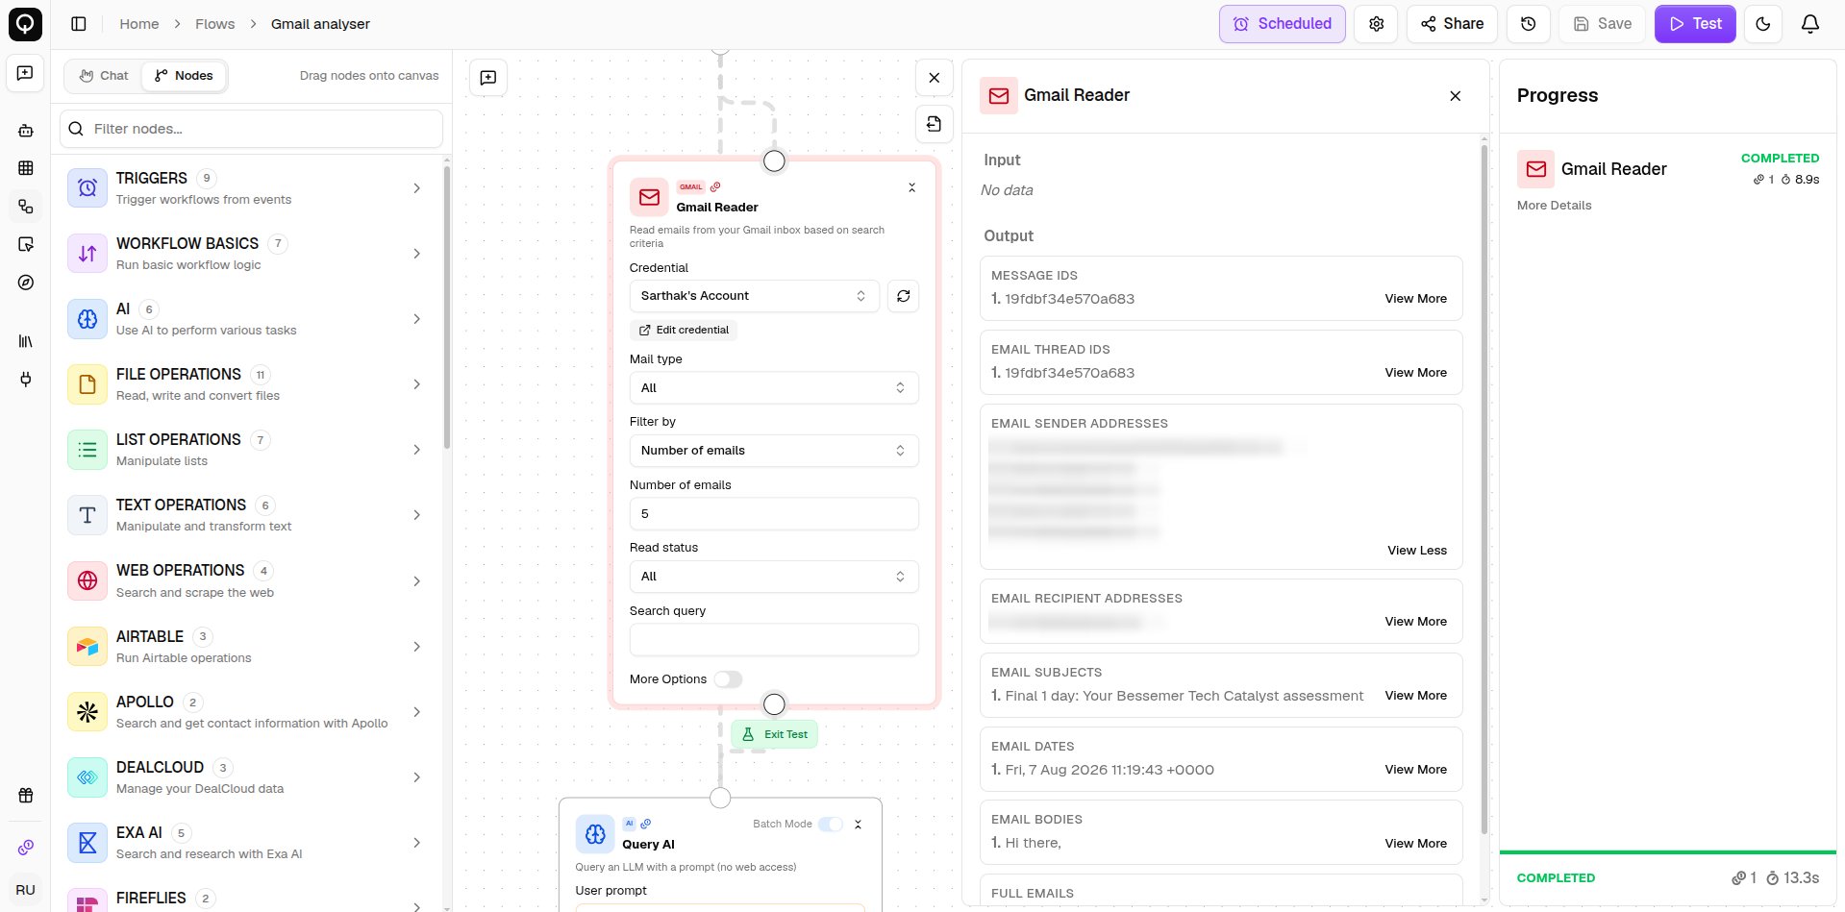The image size is (1845, 912).
Task: Switch to dark mode
Action: [x=1763, y=24]
